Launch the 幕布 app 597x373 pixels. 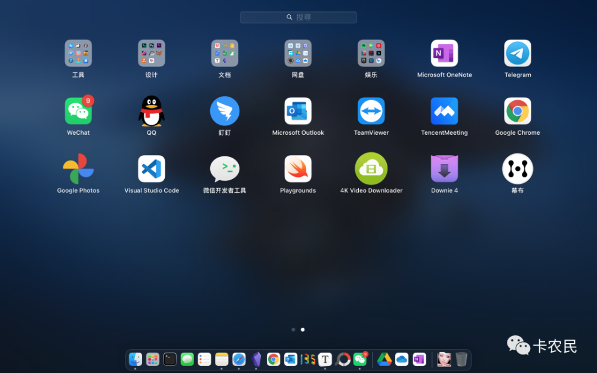[518, 169]
